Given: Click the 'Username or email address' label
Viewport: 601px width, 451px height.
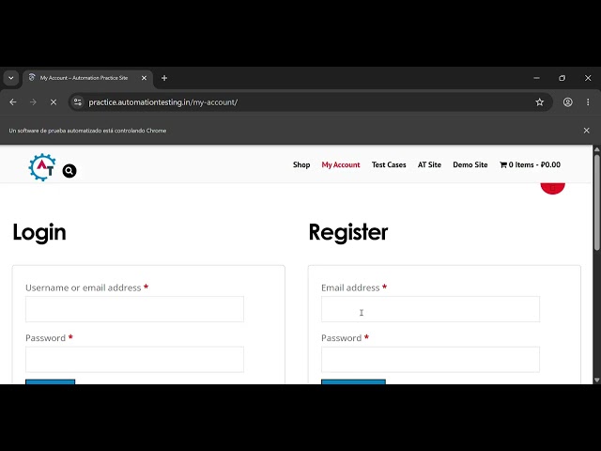Looking at the screenshot, I should pos(84,288).
